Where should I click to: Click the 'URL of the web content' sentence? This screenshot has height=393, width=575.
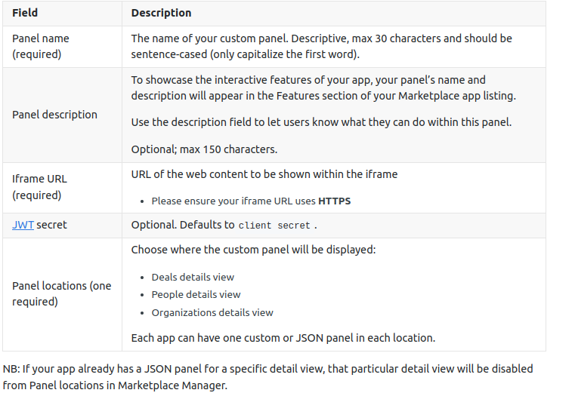(264, 174)
